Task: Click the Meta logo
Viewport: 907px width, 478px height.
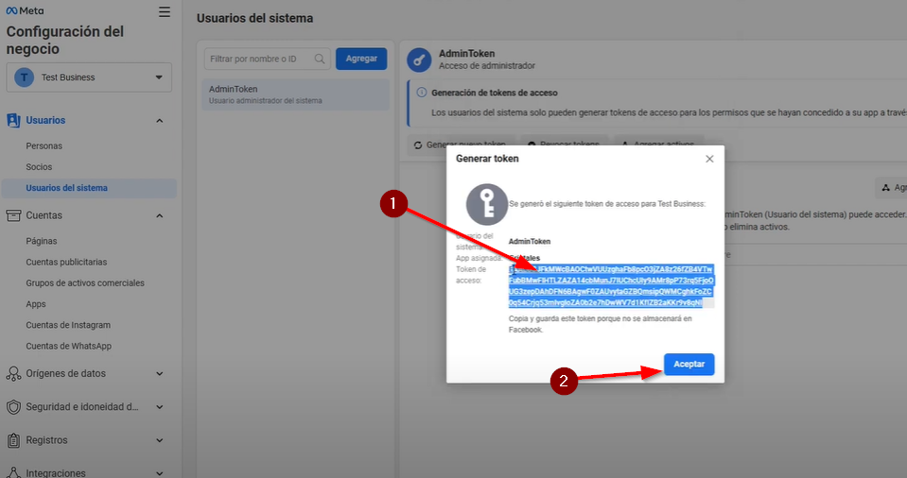Action: (x=25, y=11)
